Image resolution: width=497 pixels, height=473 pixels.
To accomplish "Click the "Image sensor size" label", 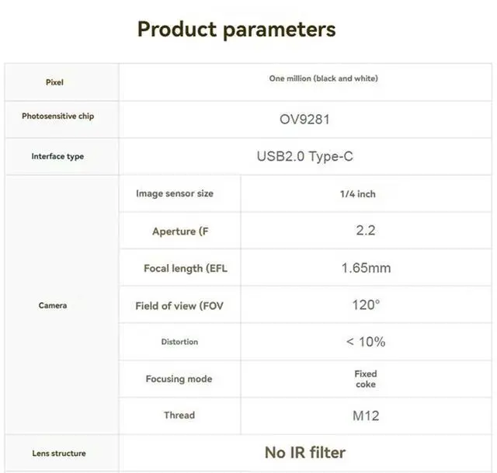I will (174, 193).
